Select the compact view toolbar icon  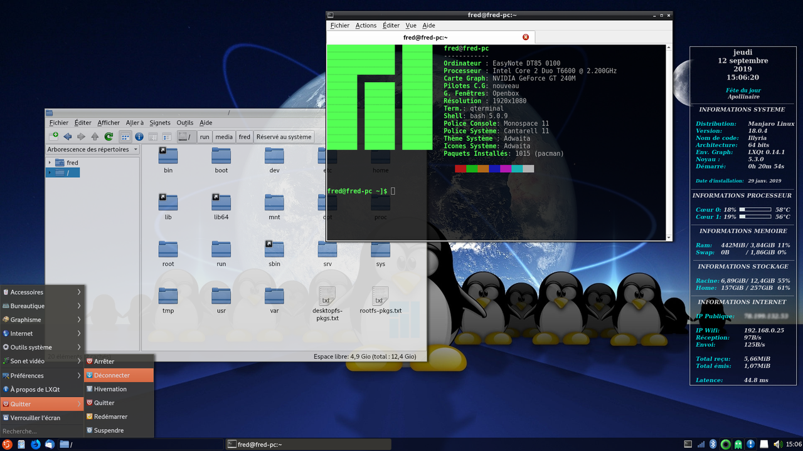[x=153, y=137]
